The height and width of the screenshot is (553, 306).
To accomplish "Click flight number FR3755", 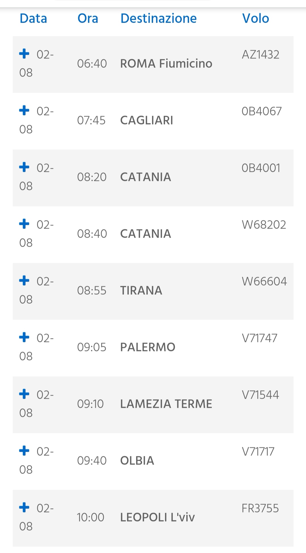I will (x=260, y=508).
